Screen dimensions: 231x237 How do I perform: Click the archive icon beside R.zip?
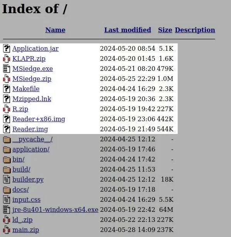tap(7, 109)
